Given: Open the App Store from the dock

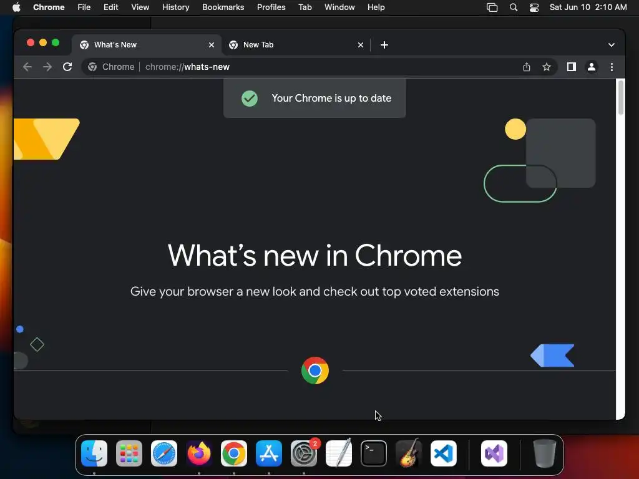Looking at the screenshot, I should (269, 453).
